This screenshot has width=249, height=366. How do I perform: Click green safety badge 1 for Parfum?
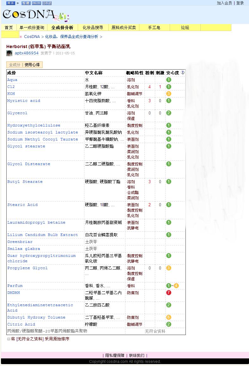click(x=169, y=286)
